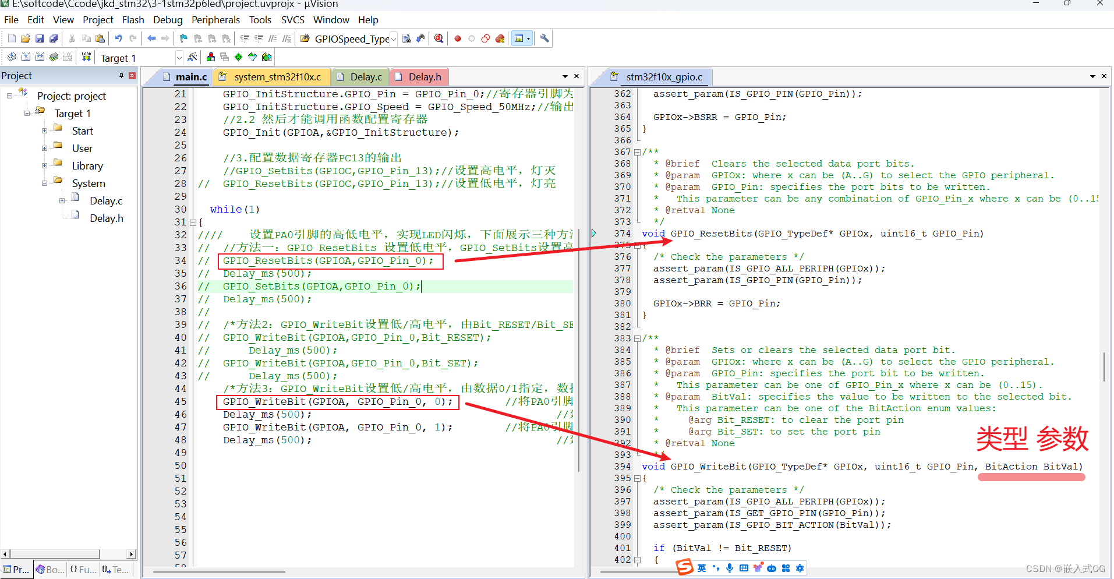This screenshot has width=1114, height=579.
Task: Insert a bookmark with flag icon
Action: pyautogui.click(x=184, y=39)
